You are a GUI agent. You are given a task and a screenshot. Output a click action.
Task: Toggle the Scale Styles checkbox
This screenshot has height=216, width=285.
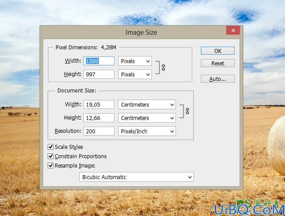click(50, 147)
